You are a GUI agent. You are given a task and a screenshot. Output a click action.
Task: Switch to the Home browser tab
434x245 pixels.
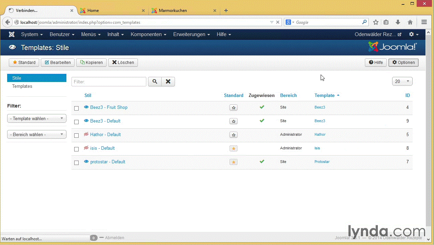(x=112, y=11)
